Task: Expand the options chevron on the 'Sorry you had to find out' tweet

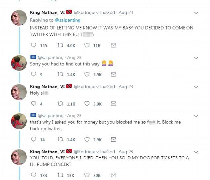Action: coord(196,58)
